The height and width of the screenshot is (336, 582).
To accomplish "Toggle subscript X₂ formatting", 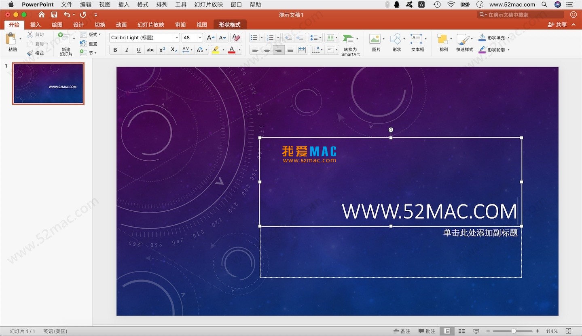I will 174,50.
